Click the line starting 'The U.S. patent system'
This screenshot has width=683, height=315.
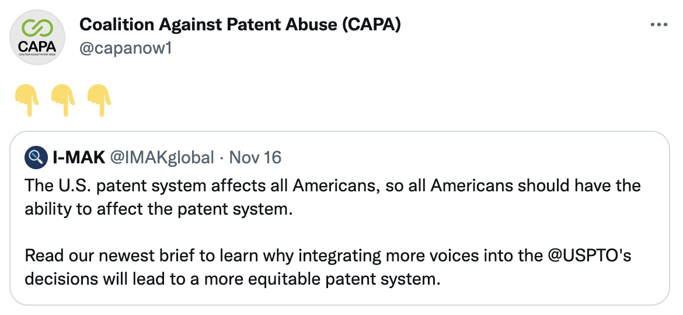(x=333, y=185)
